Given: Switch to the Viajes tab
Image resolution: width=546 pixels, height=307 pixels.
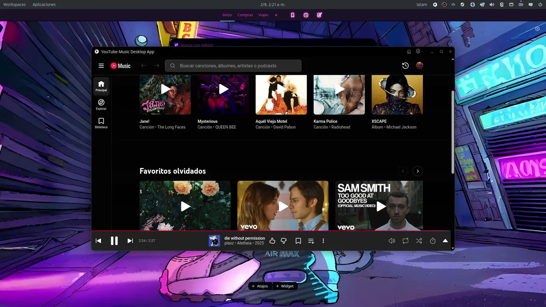Looking at the screenshot, I should pos(263,15).
